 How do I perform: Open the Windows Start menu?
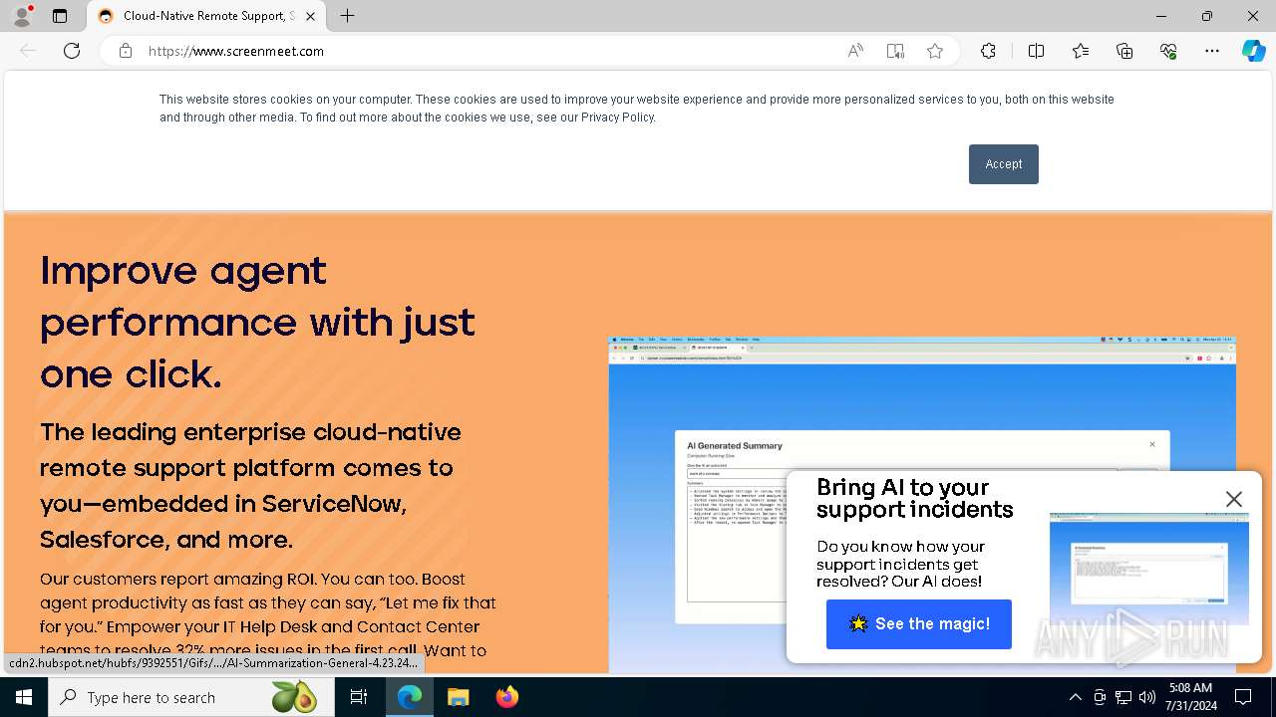click(24, 697)
